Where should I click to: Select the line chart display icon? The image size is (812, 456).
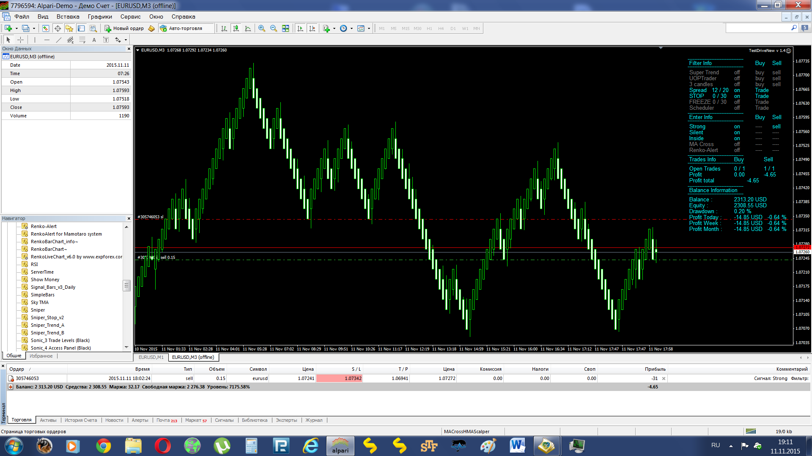[x=248, y=28]
